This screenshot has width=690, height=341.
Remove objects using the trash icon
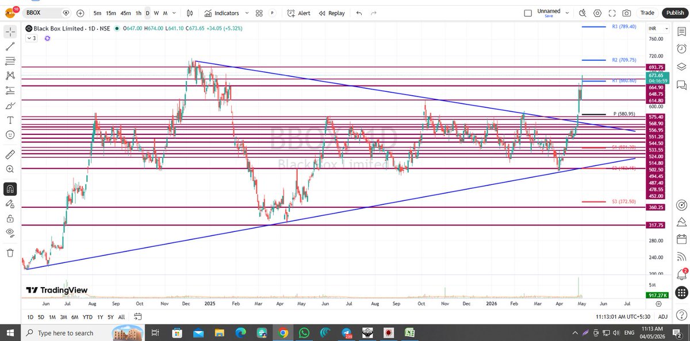point(10,253)
